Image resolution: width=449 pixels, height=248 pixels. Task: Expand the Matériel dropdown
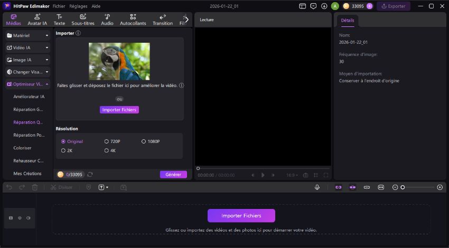pos(27,35)
